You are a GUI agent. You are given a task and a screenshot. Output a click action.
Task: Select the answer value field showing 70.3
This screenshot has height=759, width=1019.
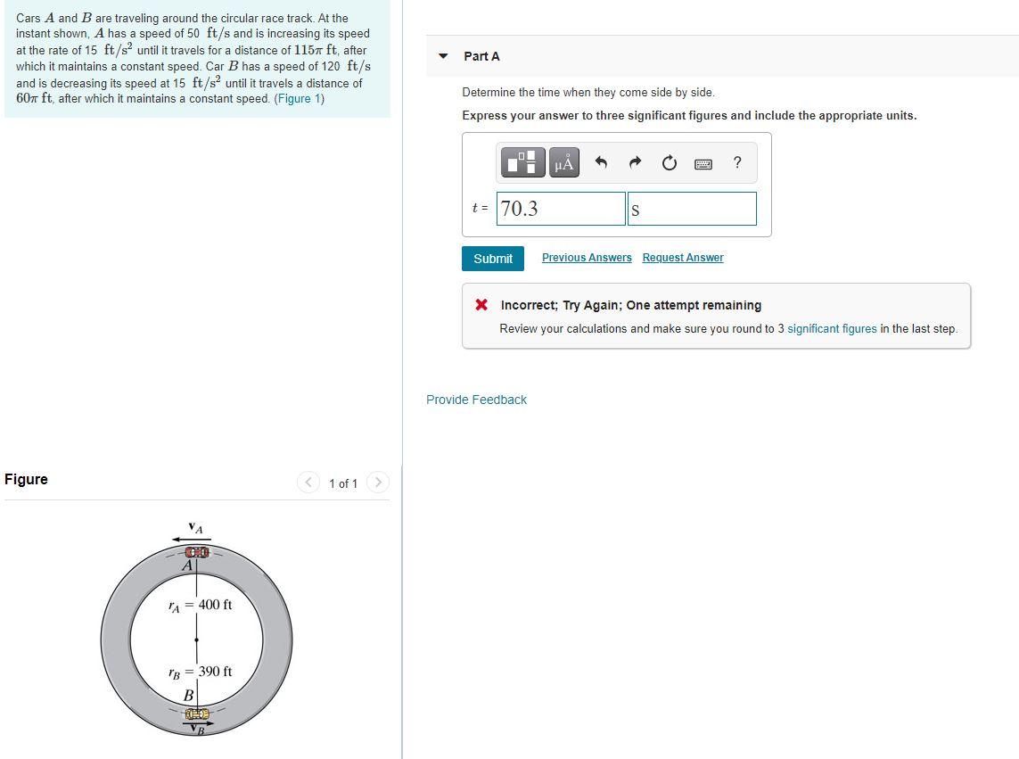[x=560, y=208]
